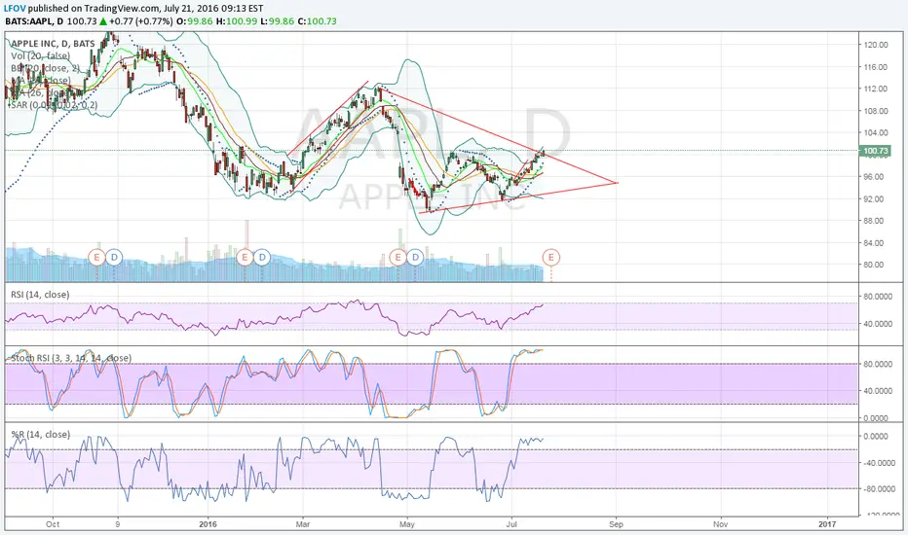908x535 pixels.
Task: Click the Jul date axis label
Action: pos(511,524)
